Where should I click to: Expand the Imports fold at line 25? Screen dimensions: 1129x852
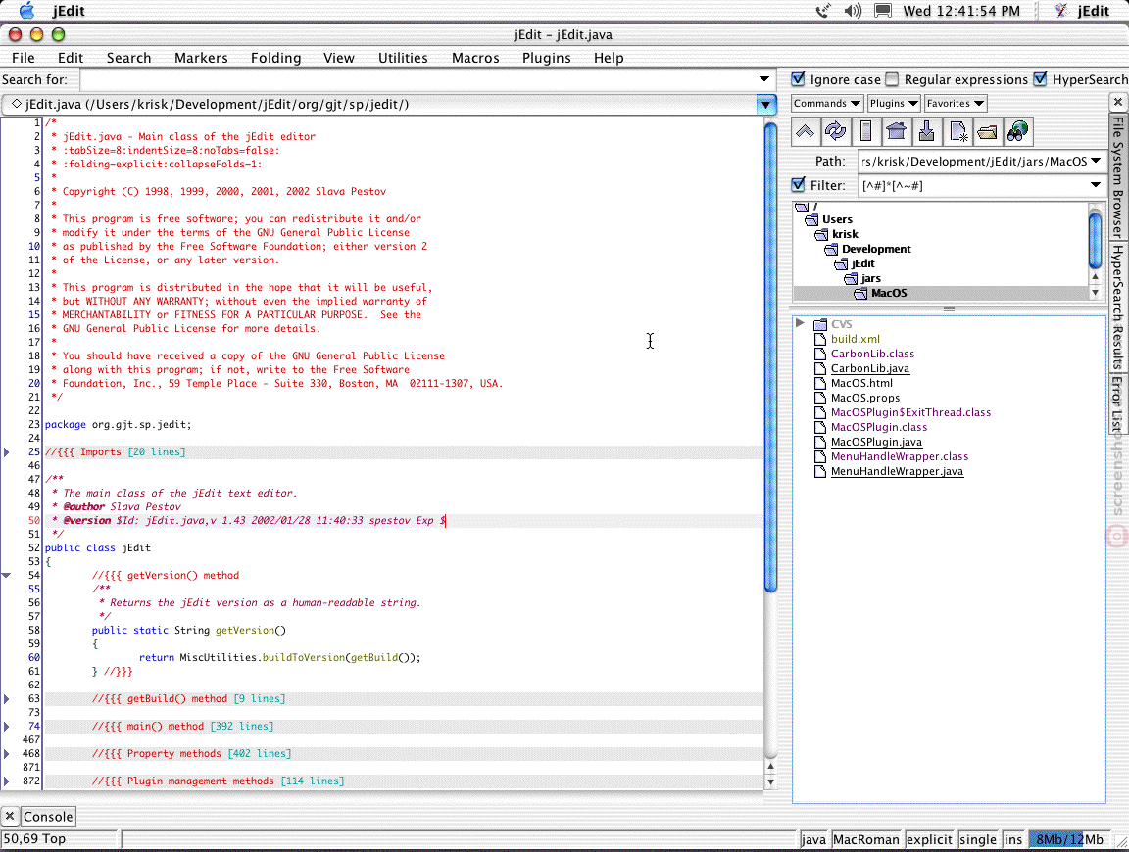point(7,451)
